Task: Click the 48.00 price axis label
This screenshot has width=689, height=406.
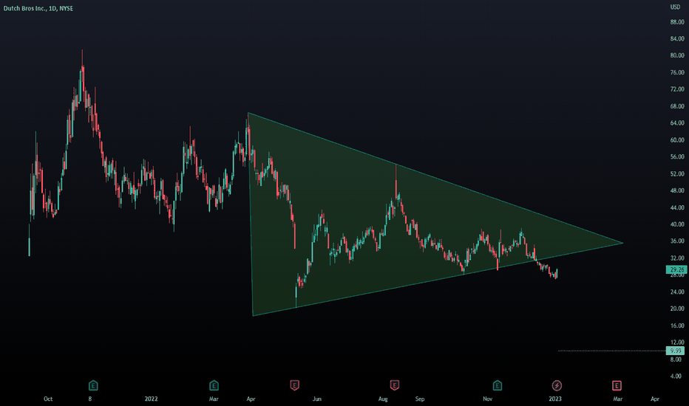Action: coord(677,190)
